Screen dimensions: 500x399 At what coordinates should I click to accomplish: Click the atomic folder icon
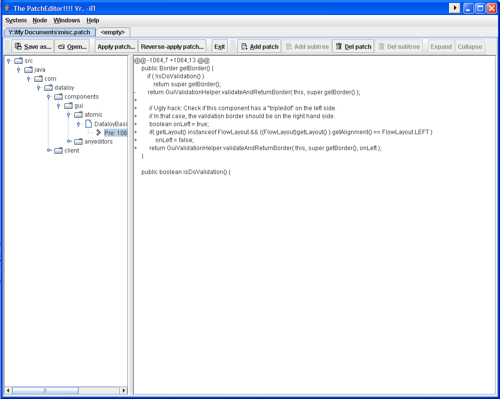[78, 114]
